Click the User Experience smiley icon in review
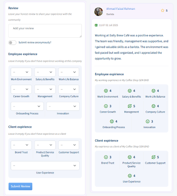Image resolution: width=177 pixels, height=196 pixels. pyautogui.click(x=130, y=176)
